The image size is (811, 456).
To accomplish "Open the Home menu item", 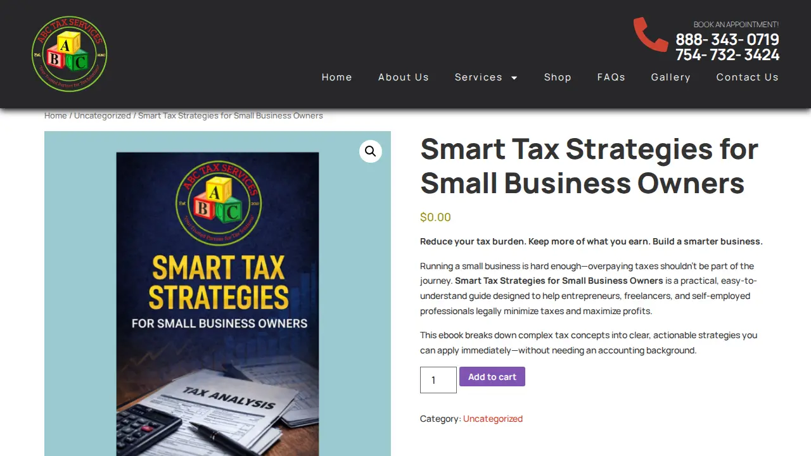I will point(337,77).
